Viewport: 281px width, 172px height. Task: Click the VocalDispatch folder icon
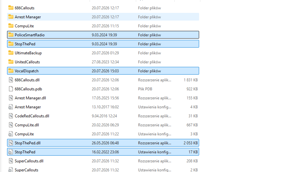11,71
